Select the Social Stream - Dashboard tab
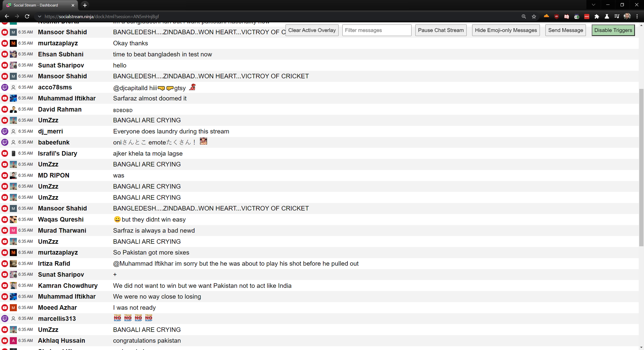Screen dimensions: 644x350 (x=36, y=5)
